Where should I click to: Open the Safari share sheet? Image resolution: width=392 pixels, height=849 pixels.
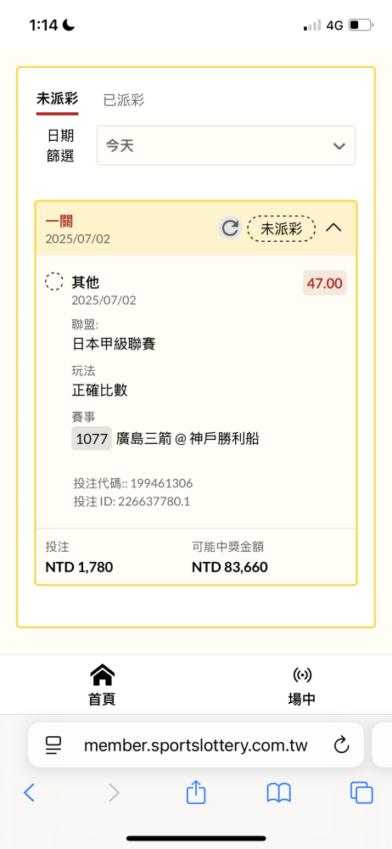(196, 791)
